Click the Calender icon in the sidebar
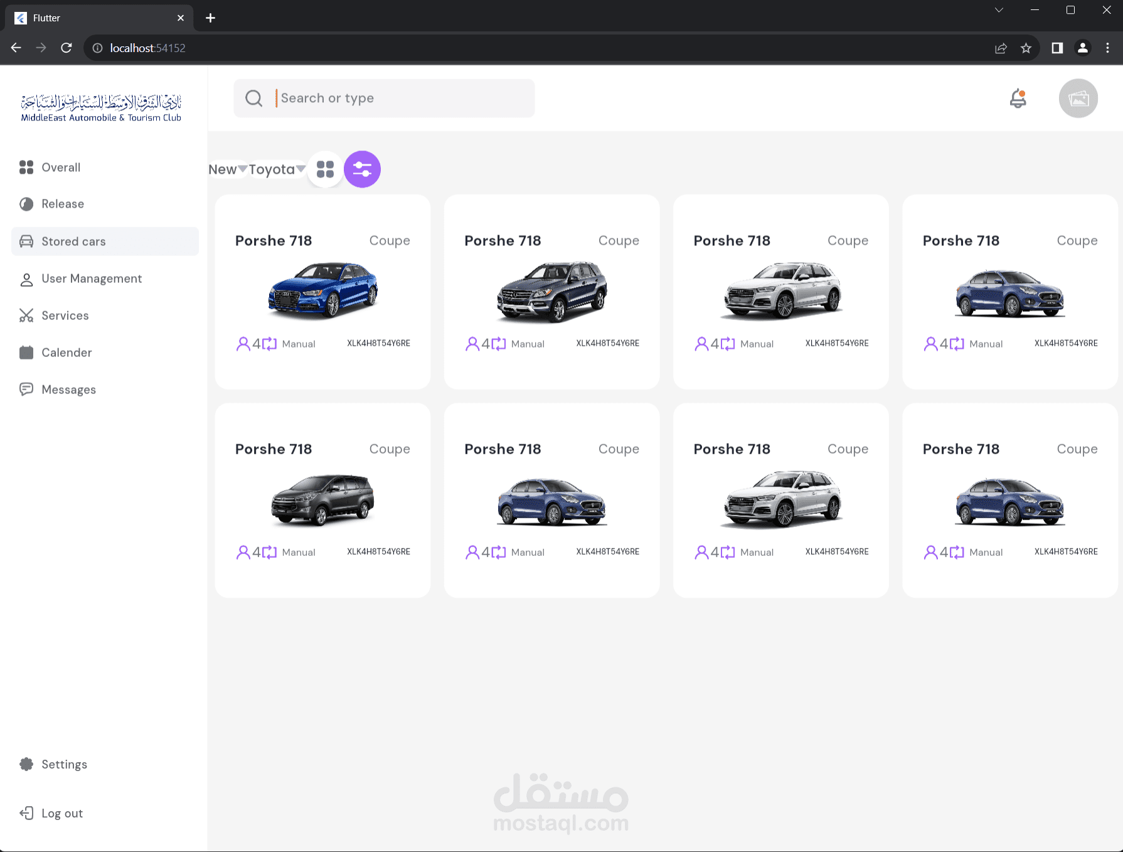 click(x=26, y=353)
